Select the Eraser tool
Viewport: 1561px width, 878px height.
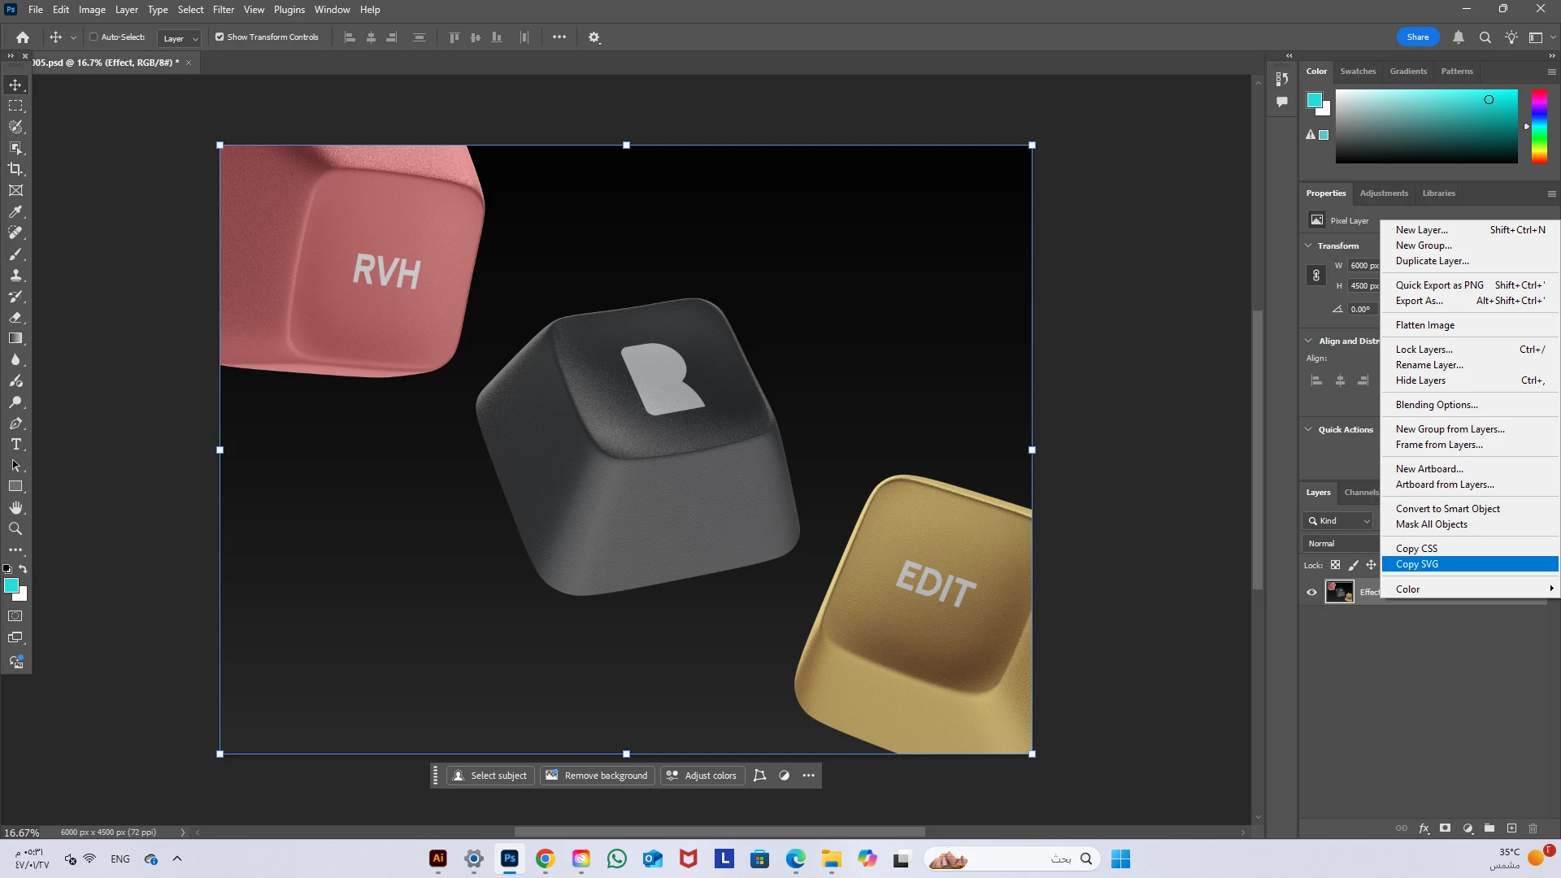coord(15,317)
